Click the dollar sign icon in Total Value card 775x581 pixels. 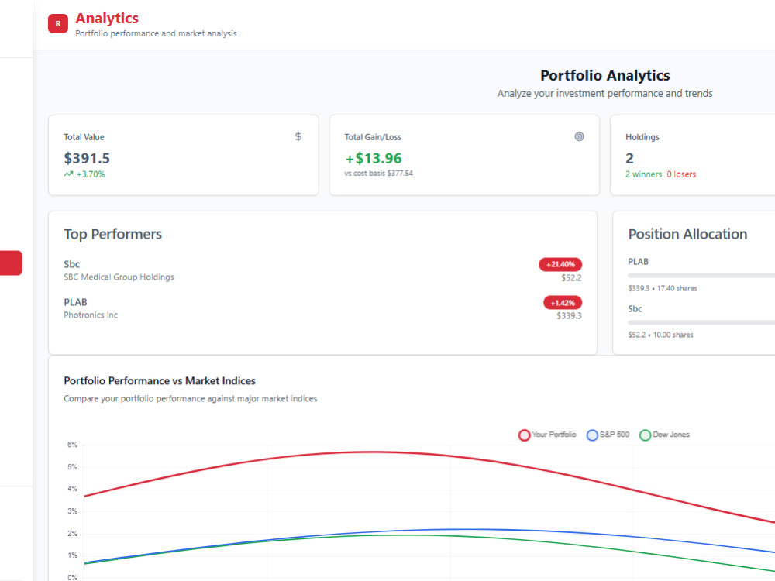pyautogui.click(x=298, y=136)
